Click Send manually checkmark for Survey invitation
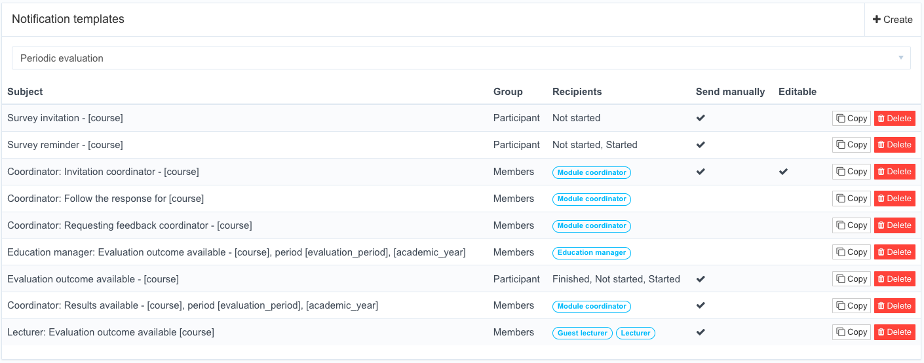Screen dimensions: 924x363 pyautogui.click(x=701, y=118)
